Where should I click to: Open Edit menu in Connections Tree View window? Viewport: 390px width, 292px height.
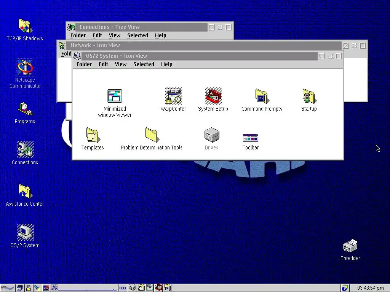pos(97,35)
